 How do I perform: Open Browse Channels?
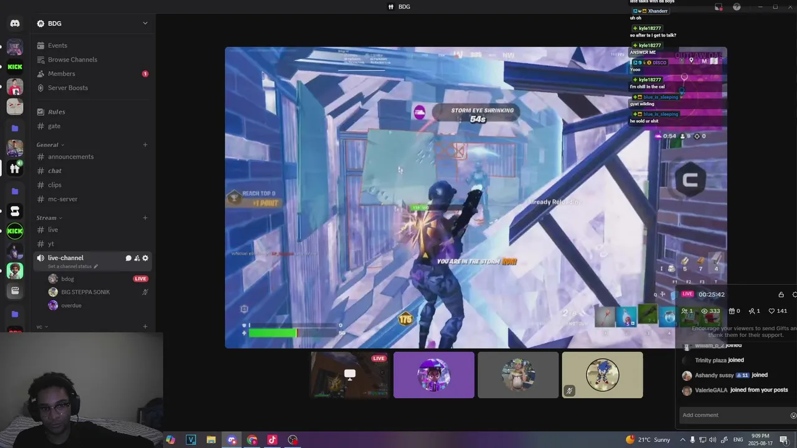click(x=93, y=60)
